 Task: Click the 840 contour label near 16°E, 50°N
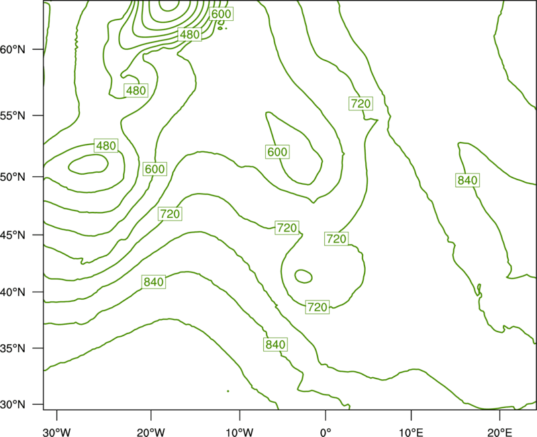click(x=467, y=180)
